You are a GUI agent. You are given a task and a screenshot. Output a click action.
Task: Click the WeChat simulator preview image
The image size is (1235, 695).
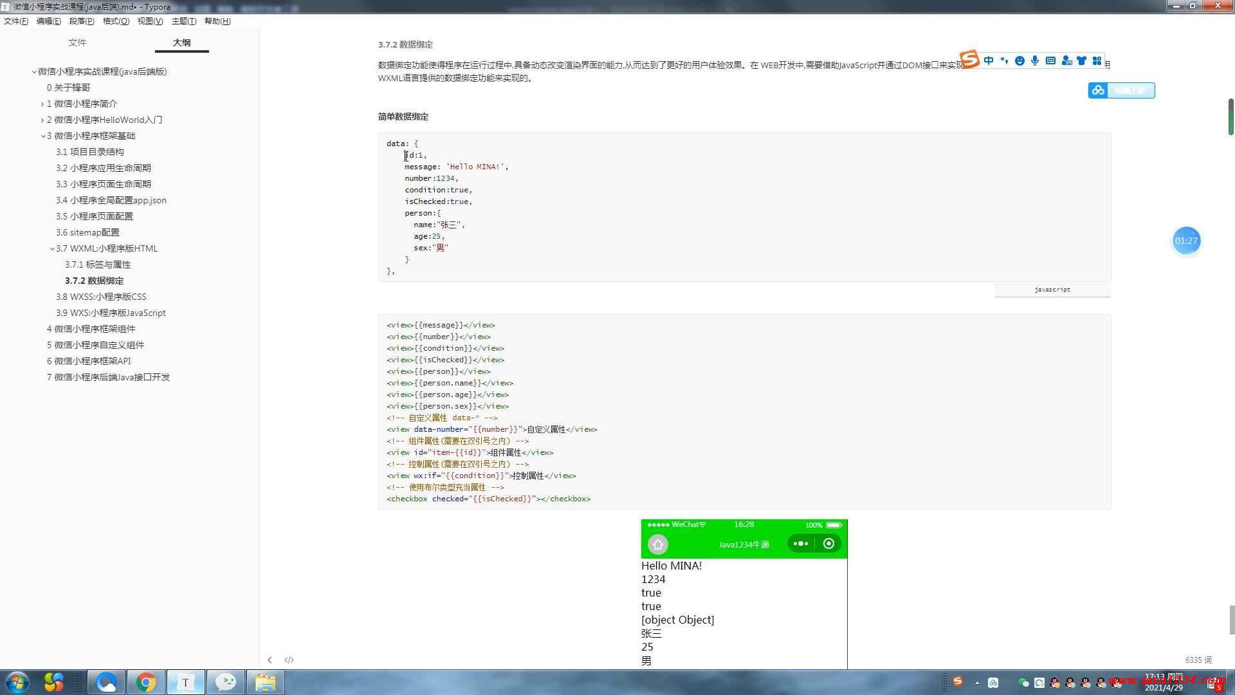tap(744, 594)
